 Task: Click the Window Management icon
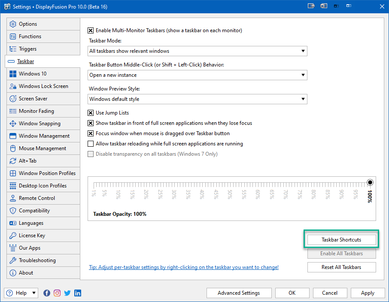(12, 136)
